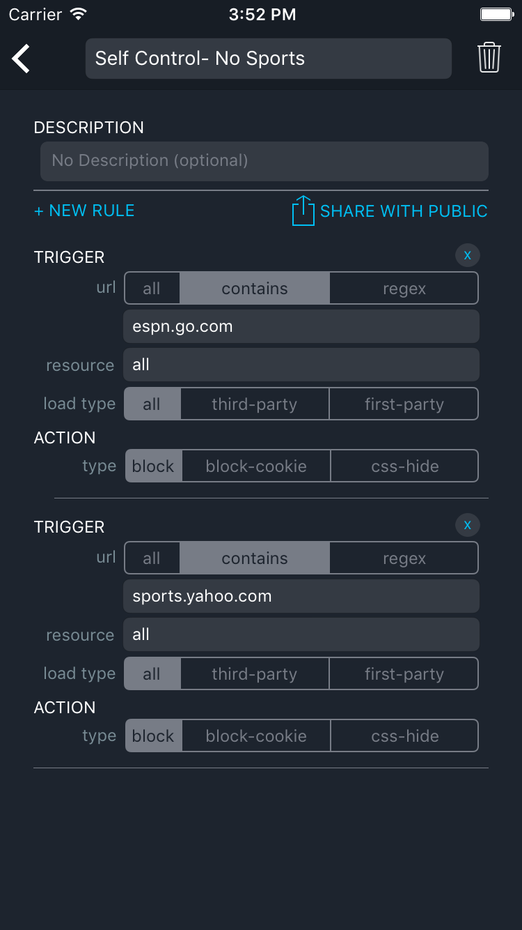Edit the sports.yahoo.com url field
This screenshot has width=522, height=930.
(301, 596)
